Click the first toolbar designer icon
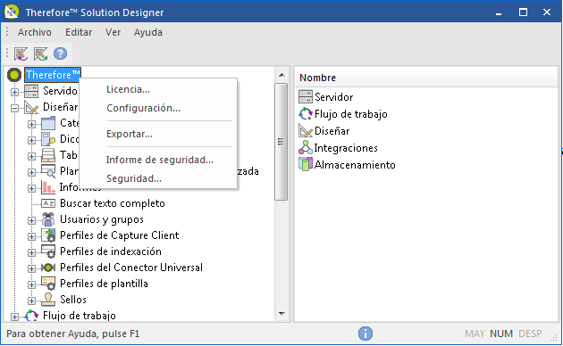Viewport: 563px width, 346px height. 21,54
